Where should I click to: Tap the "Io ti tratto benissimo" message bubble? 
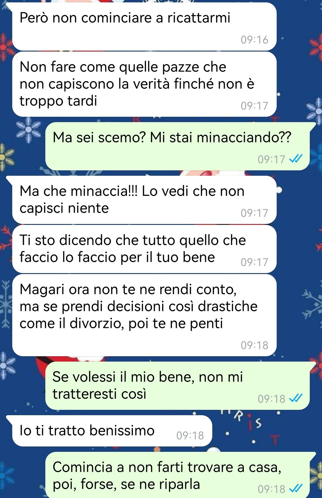(112, 431)
